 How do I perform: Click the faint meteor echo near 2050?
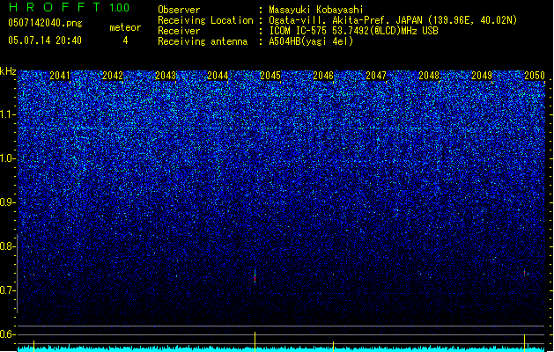[x=525, y=273]
